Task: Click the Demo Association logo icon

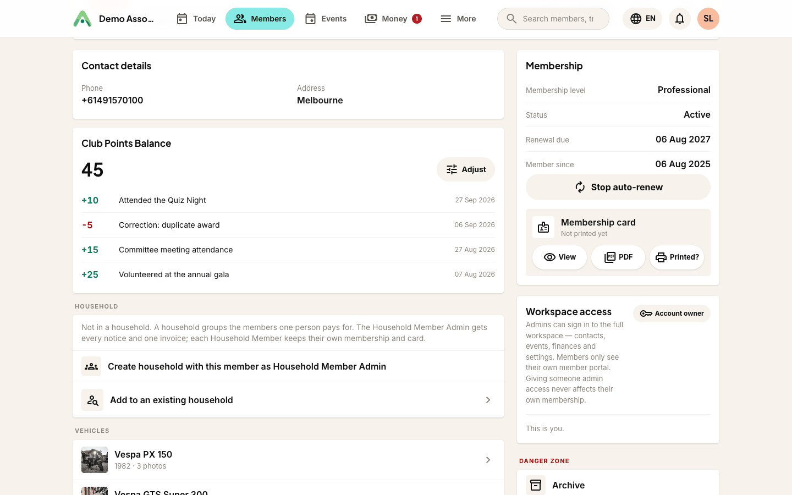Action: coord(82,19)
